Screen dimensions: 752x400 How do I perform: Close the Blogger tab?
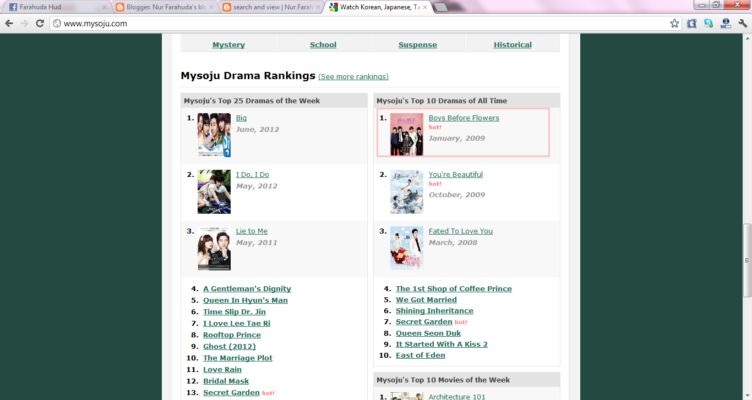(211, 8)
